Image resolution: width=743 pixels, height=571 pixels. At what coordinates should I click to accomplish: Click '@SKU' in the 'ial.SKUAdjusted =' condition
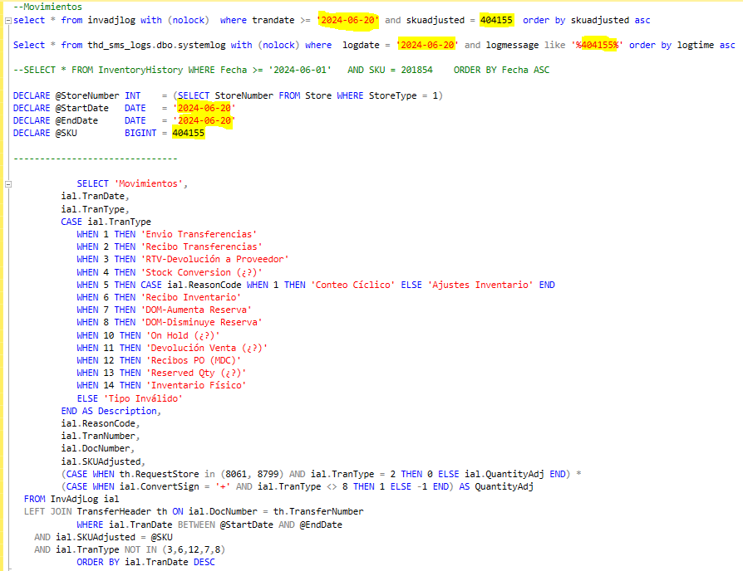[161, 538]
